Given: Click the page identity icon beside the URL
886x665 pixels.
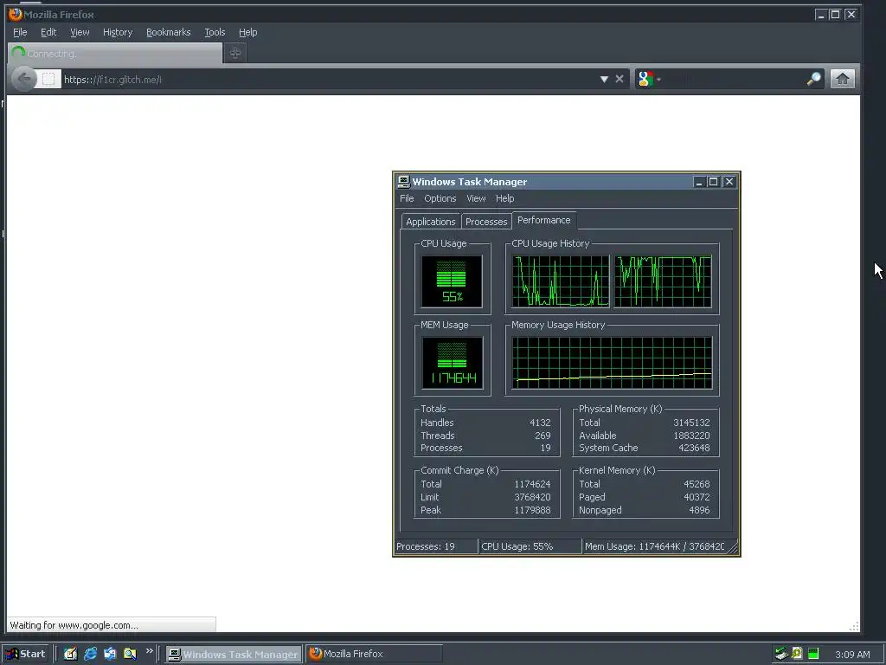Looking at the screenshot, I should [x=48, y=79].
